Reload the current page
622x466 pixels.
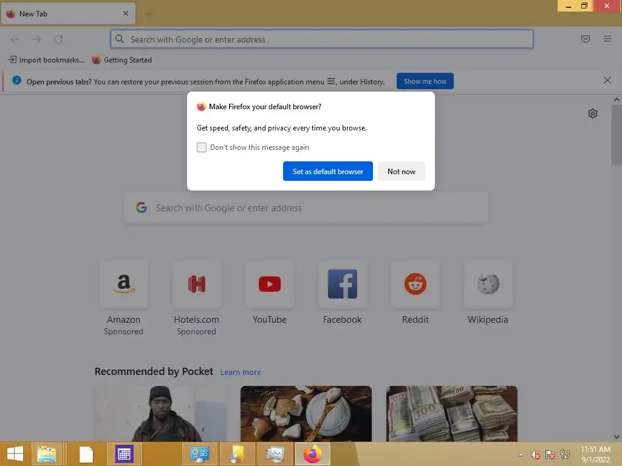(58, 39)
